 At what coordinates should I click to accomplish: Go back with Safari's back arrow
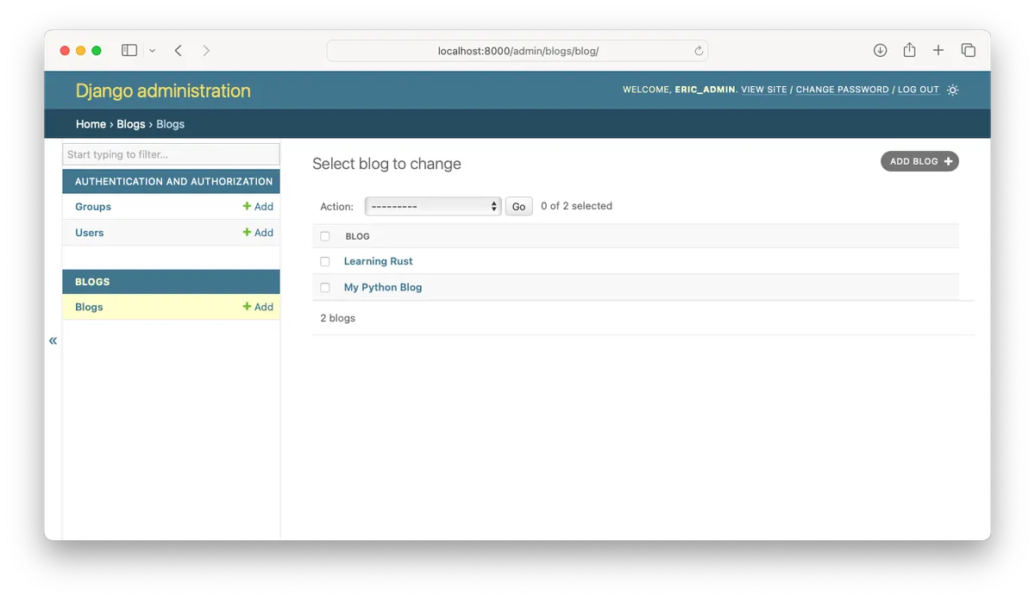pyautogui.click(x=179, y=51)
